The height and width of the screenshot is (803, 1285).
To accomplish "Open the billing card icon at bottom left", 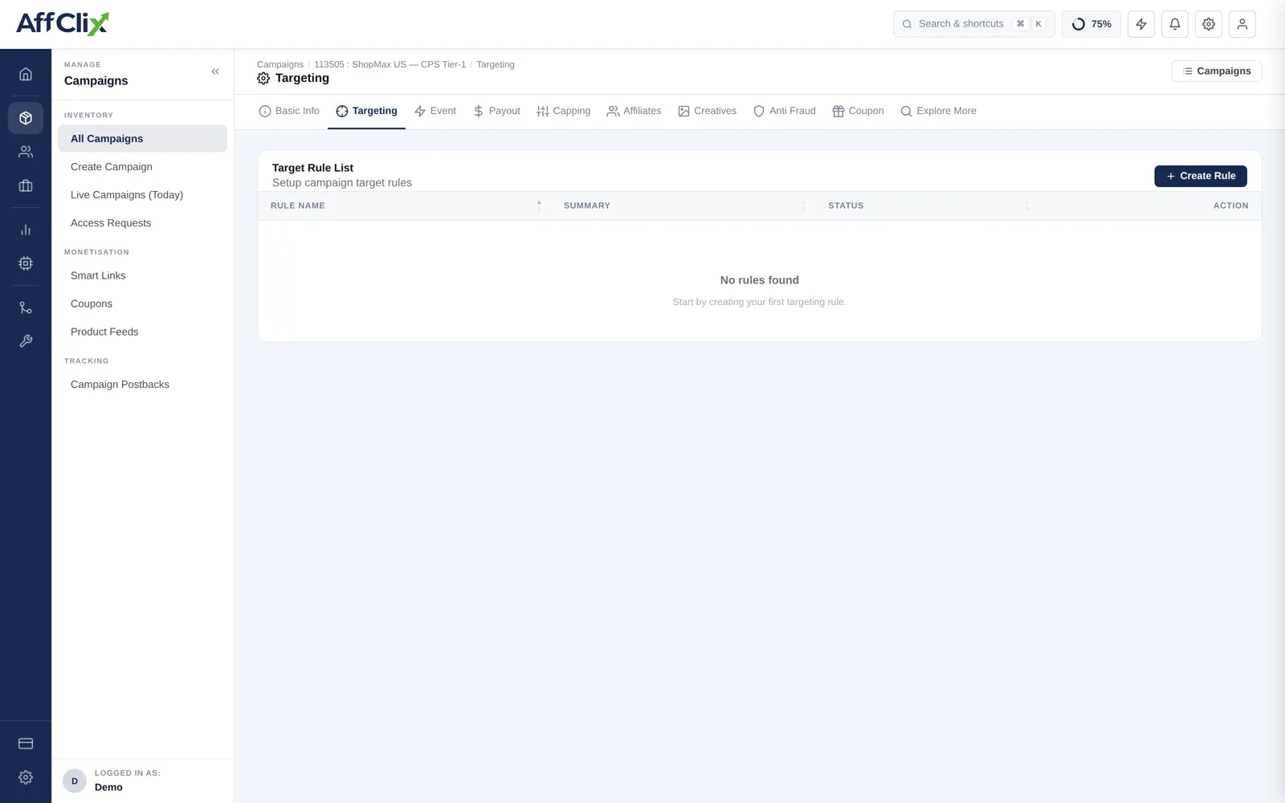I will pyautogui.click(x=26, y=744).
